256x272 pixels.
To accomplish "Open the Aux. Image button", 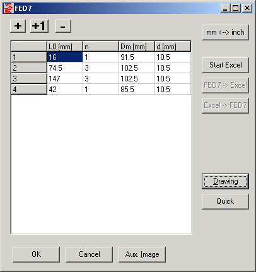I will pos(142,254).
